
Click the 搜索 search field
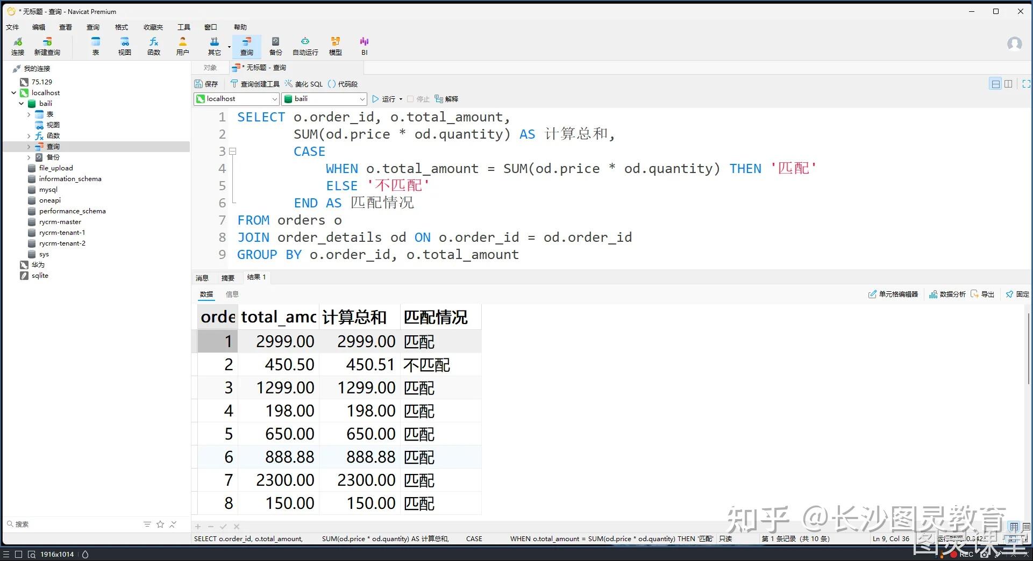coord(54,524)
